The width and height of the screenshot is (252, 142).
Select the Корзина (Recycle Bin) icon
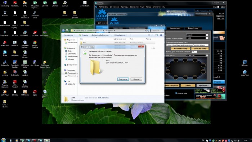[x=5, y=14]
